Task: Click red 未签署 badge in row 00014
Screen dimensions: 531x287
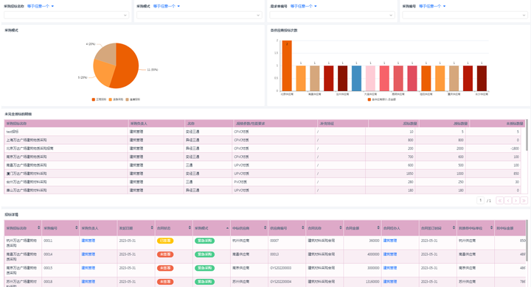Action: coord(165,254)
